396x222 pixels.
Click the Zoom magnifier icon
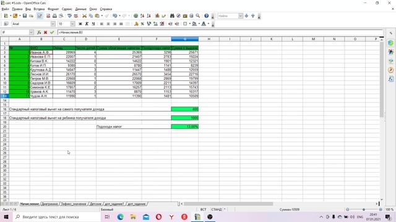(x=198, y=16)
